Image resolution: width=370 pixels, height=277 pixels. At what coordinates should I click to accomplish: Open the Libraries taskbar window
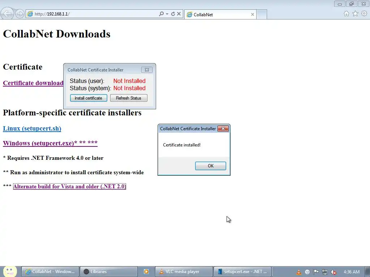(108, 272)
